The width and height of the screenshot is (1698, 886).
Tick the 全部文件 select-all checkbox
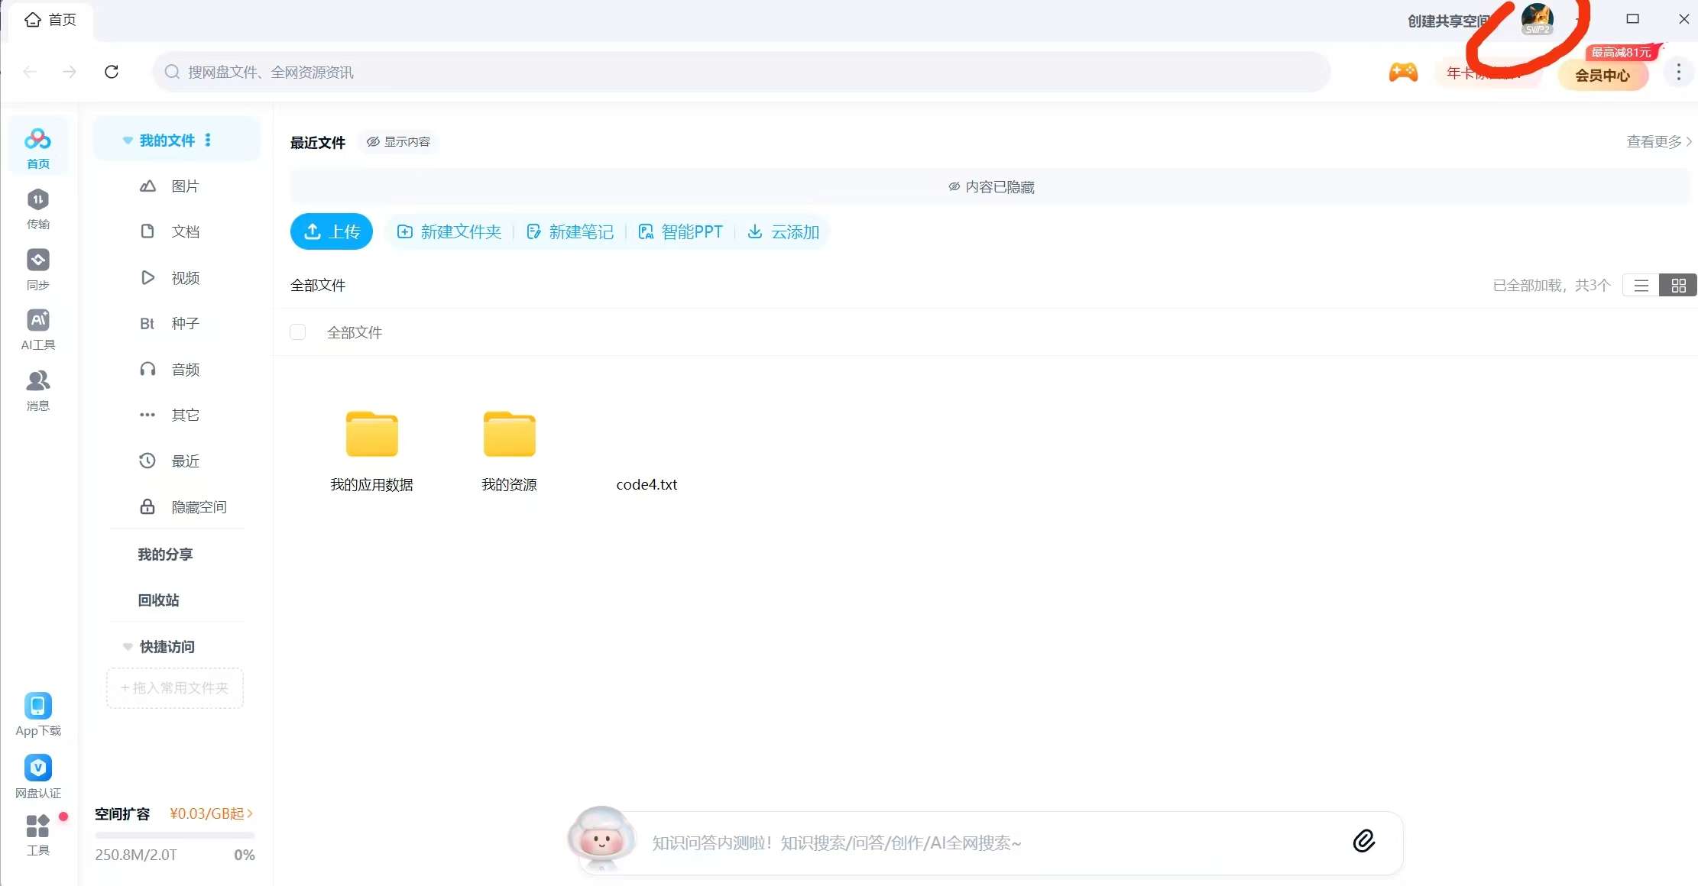298,332
